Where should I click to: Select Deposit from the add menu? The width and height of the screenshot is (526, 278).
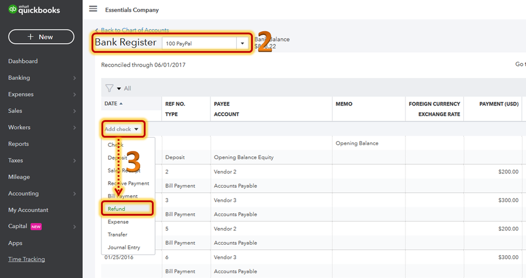coord(118,158)
